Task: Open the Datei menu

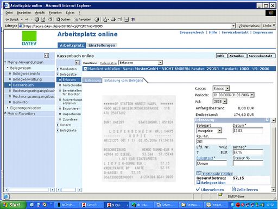Action: click(x=9, y=13)
